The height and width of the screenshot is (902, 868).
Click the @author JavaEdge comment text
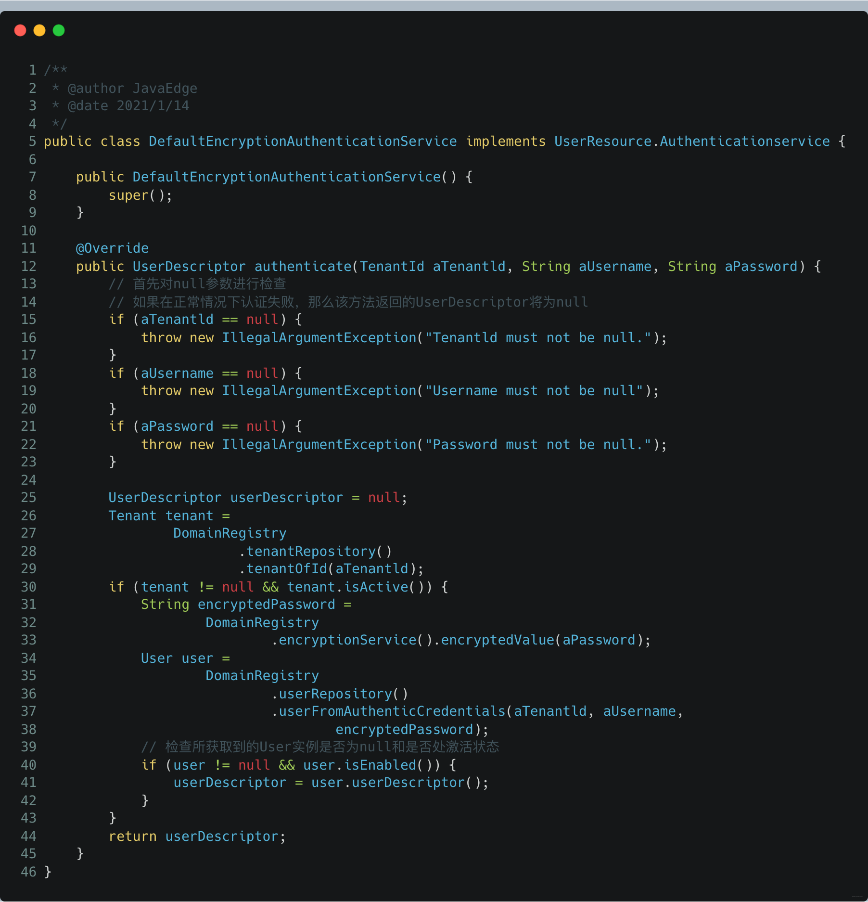[x=132, y=89]
